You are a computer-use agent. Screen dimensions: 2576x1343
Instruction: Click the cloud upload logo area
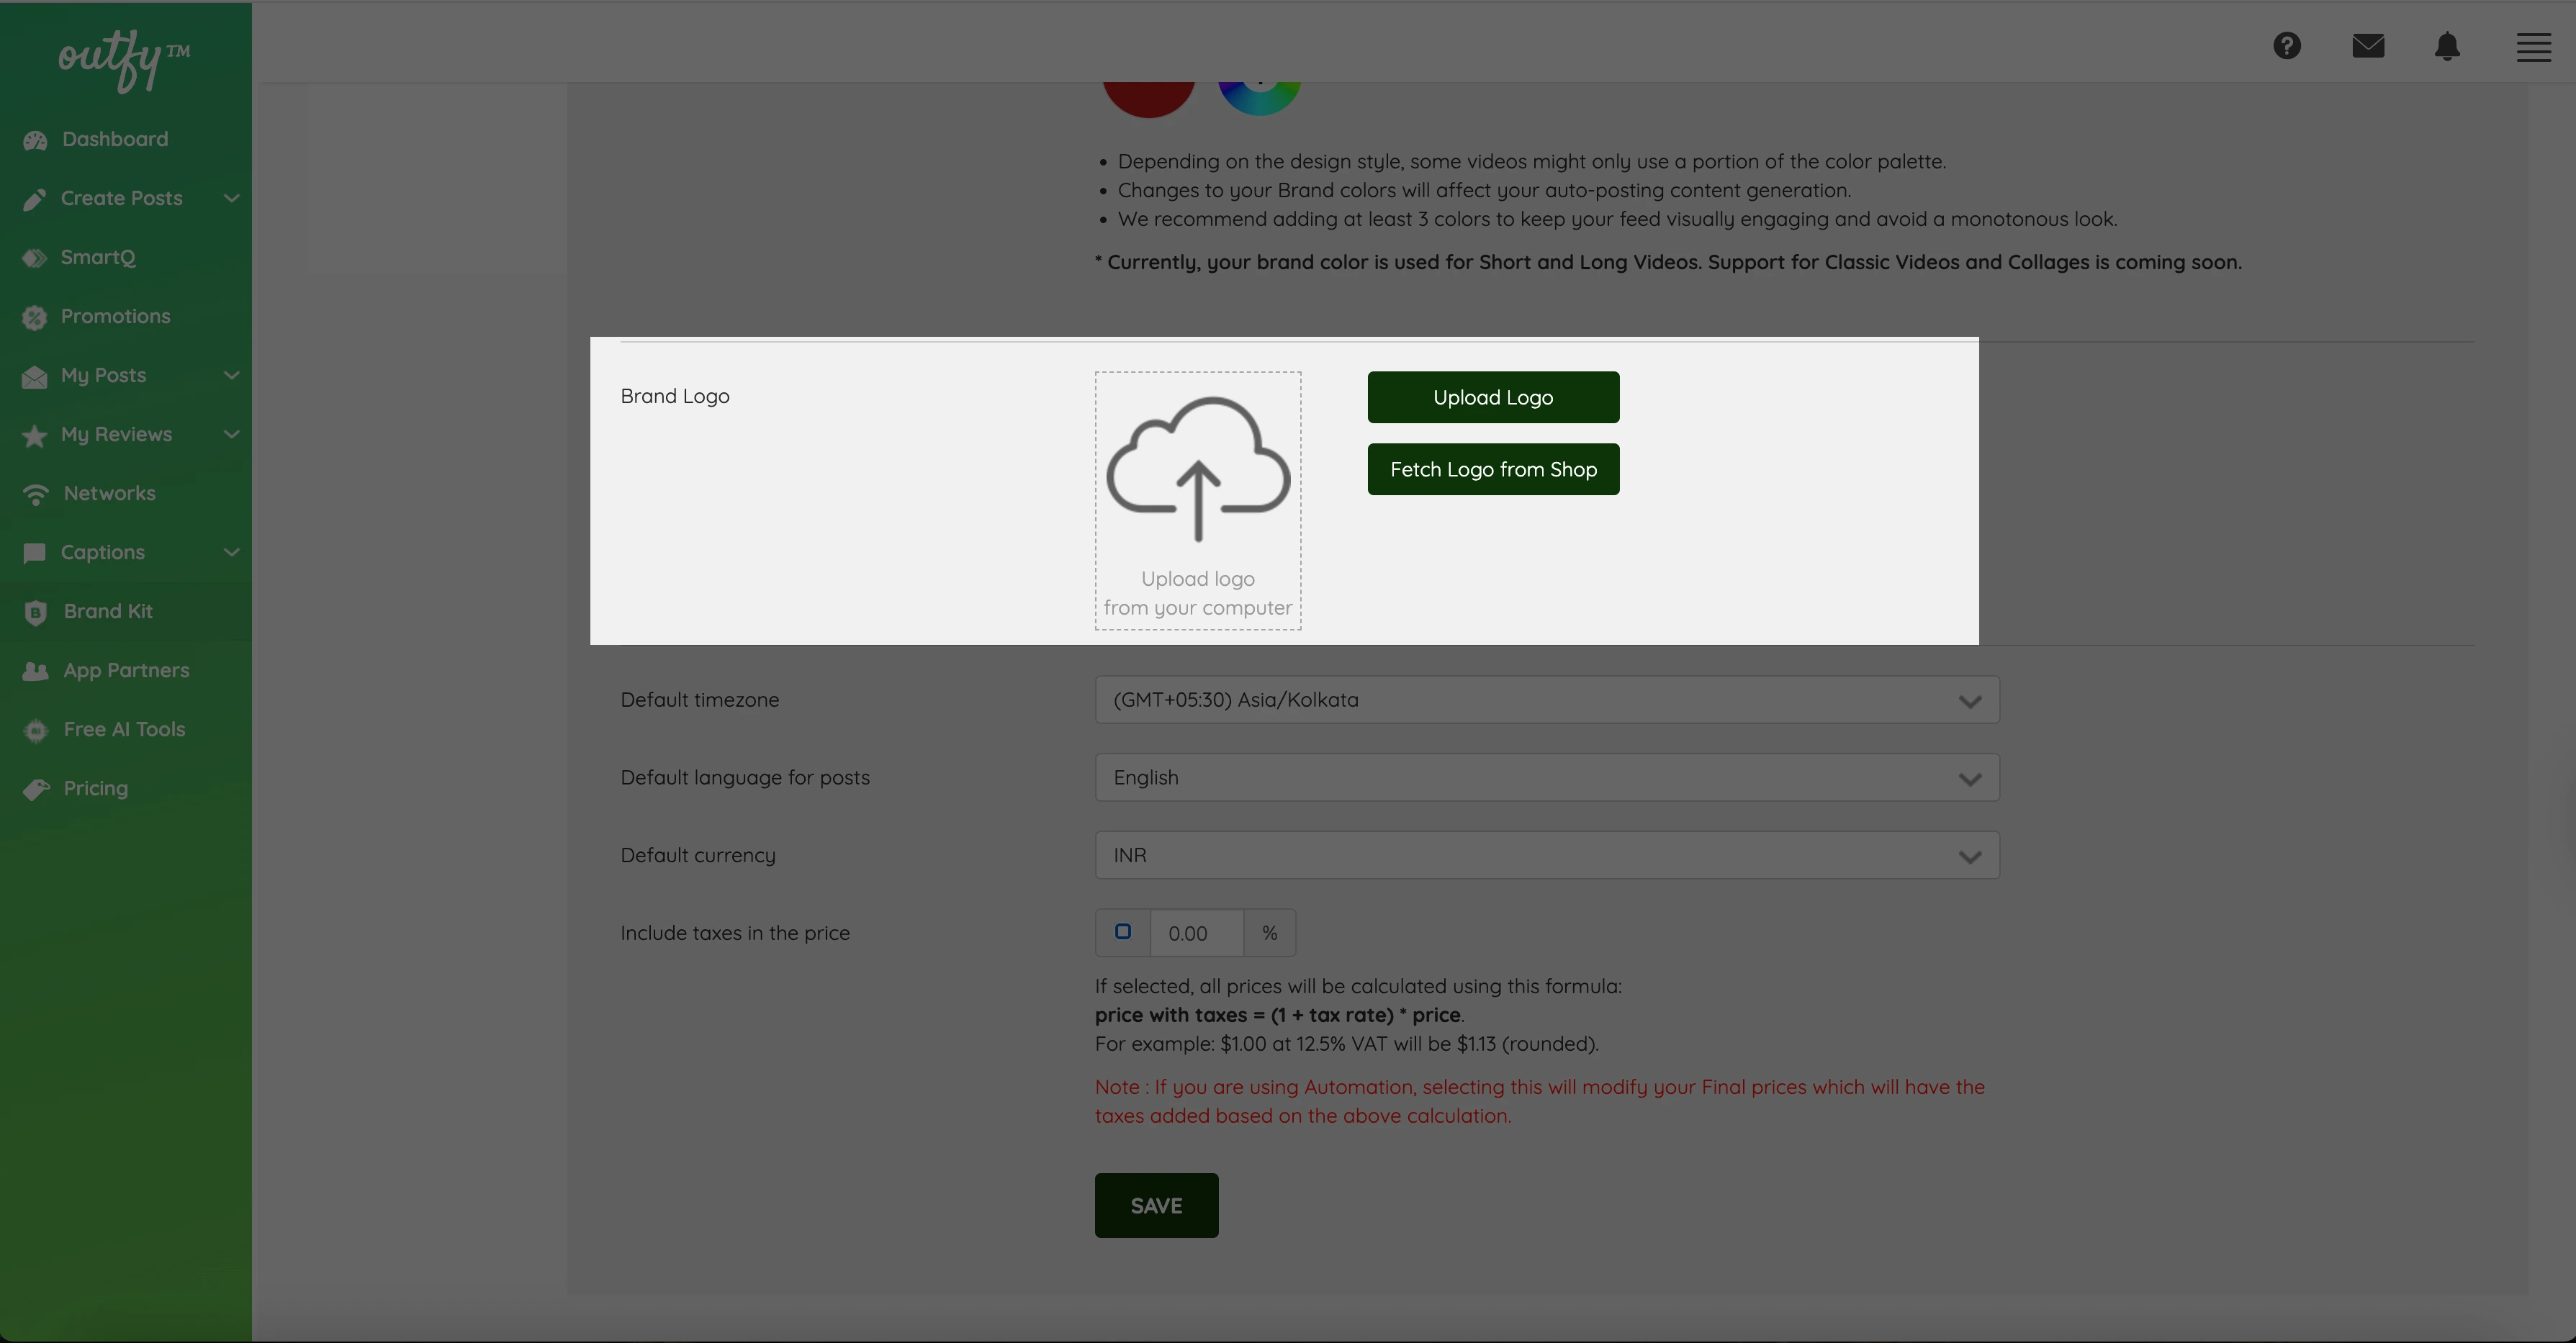tap(1197, 500)
